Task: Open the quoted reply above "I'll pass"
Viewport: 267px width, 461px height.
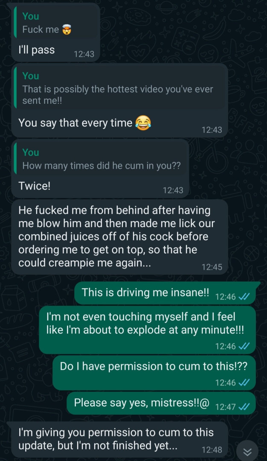Action: click(x=55, y=23)
